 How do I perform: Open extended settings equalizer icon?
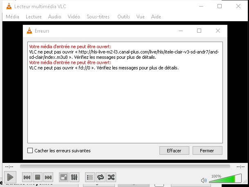click(74, 177)
